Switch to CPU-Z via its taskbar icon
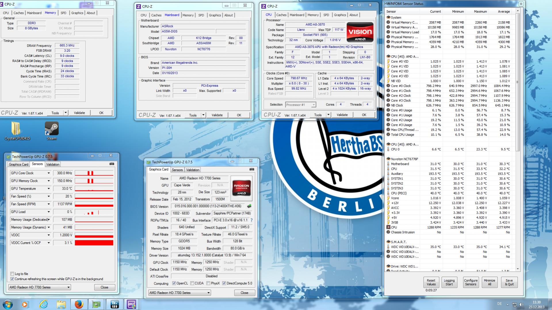 (x=131, y=304)
